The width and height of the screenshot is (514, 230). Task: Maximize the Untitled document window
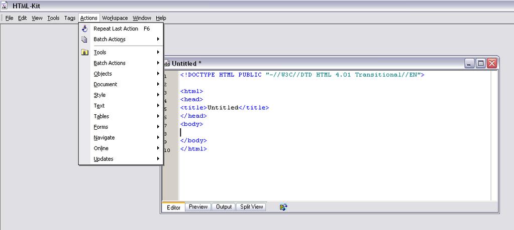coord(480,63)
